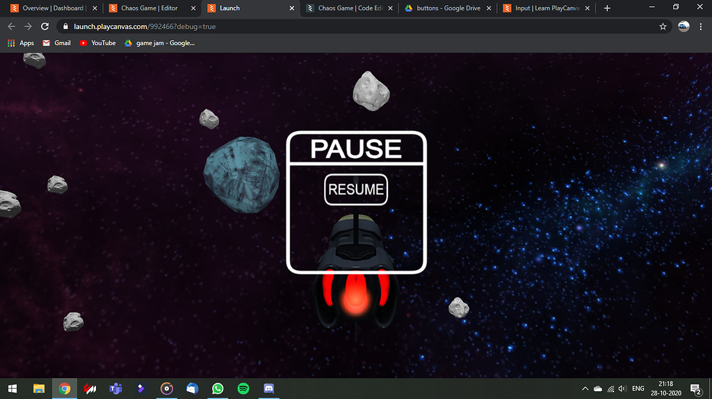Open WhatsApp from the taskbar
This screenshot has height=399, width=712.
coord(218,389)
